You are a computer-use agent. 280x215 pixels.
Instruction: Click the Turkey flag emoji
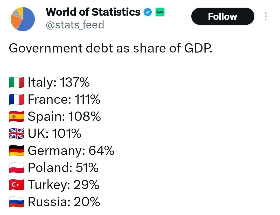click(x=17, y=185)
